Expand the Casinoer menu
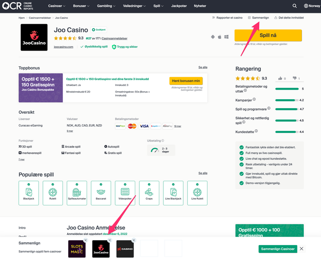Screen dimensions: 321x260 (57, 6)
